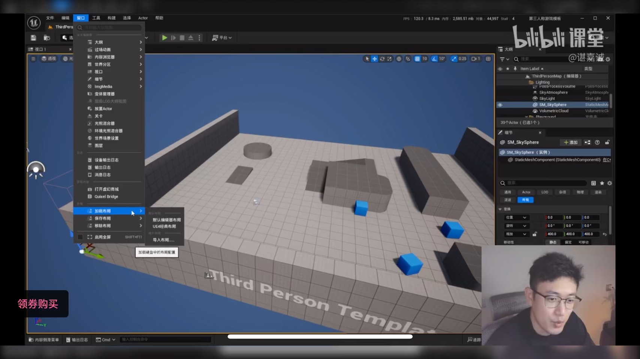640x359 pixels.
Task: Select SkyLight in the outliner
Action: 547,98
